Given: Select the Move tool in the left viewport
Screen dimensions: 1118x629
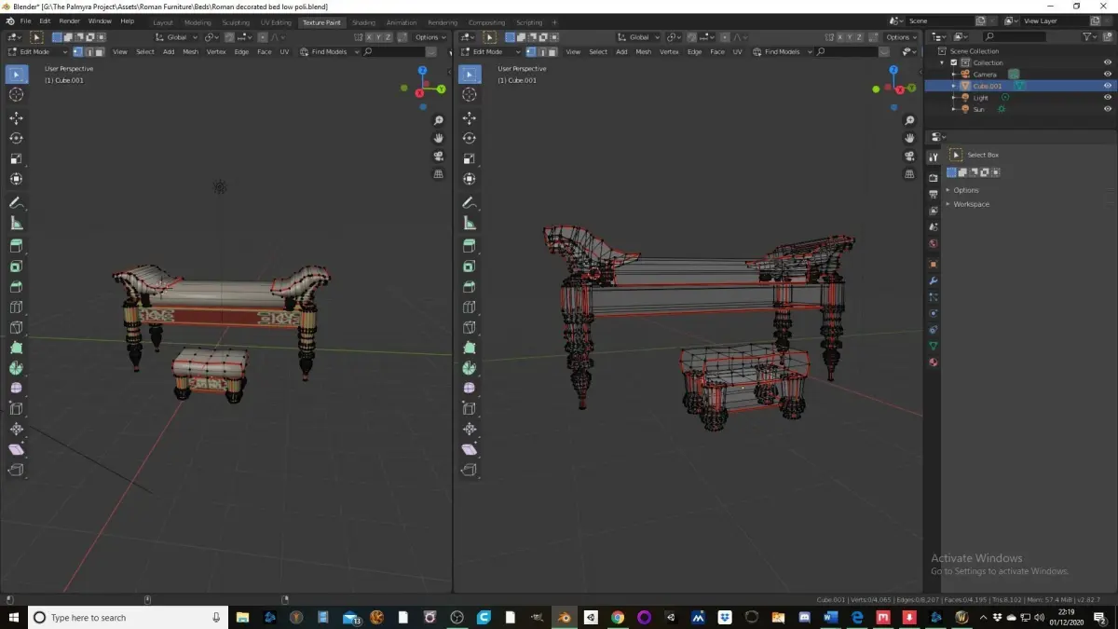Looking at the screenshot, I should tap(16, 118).
